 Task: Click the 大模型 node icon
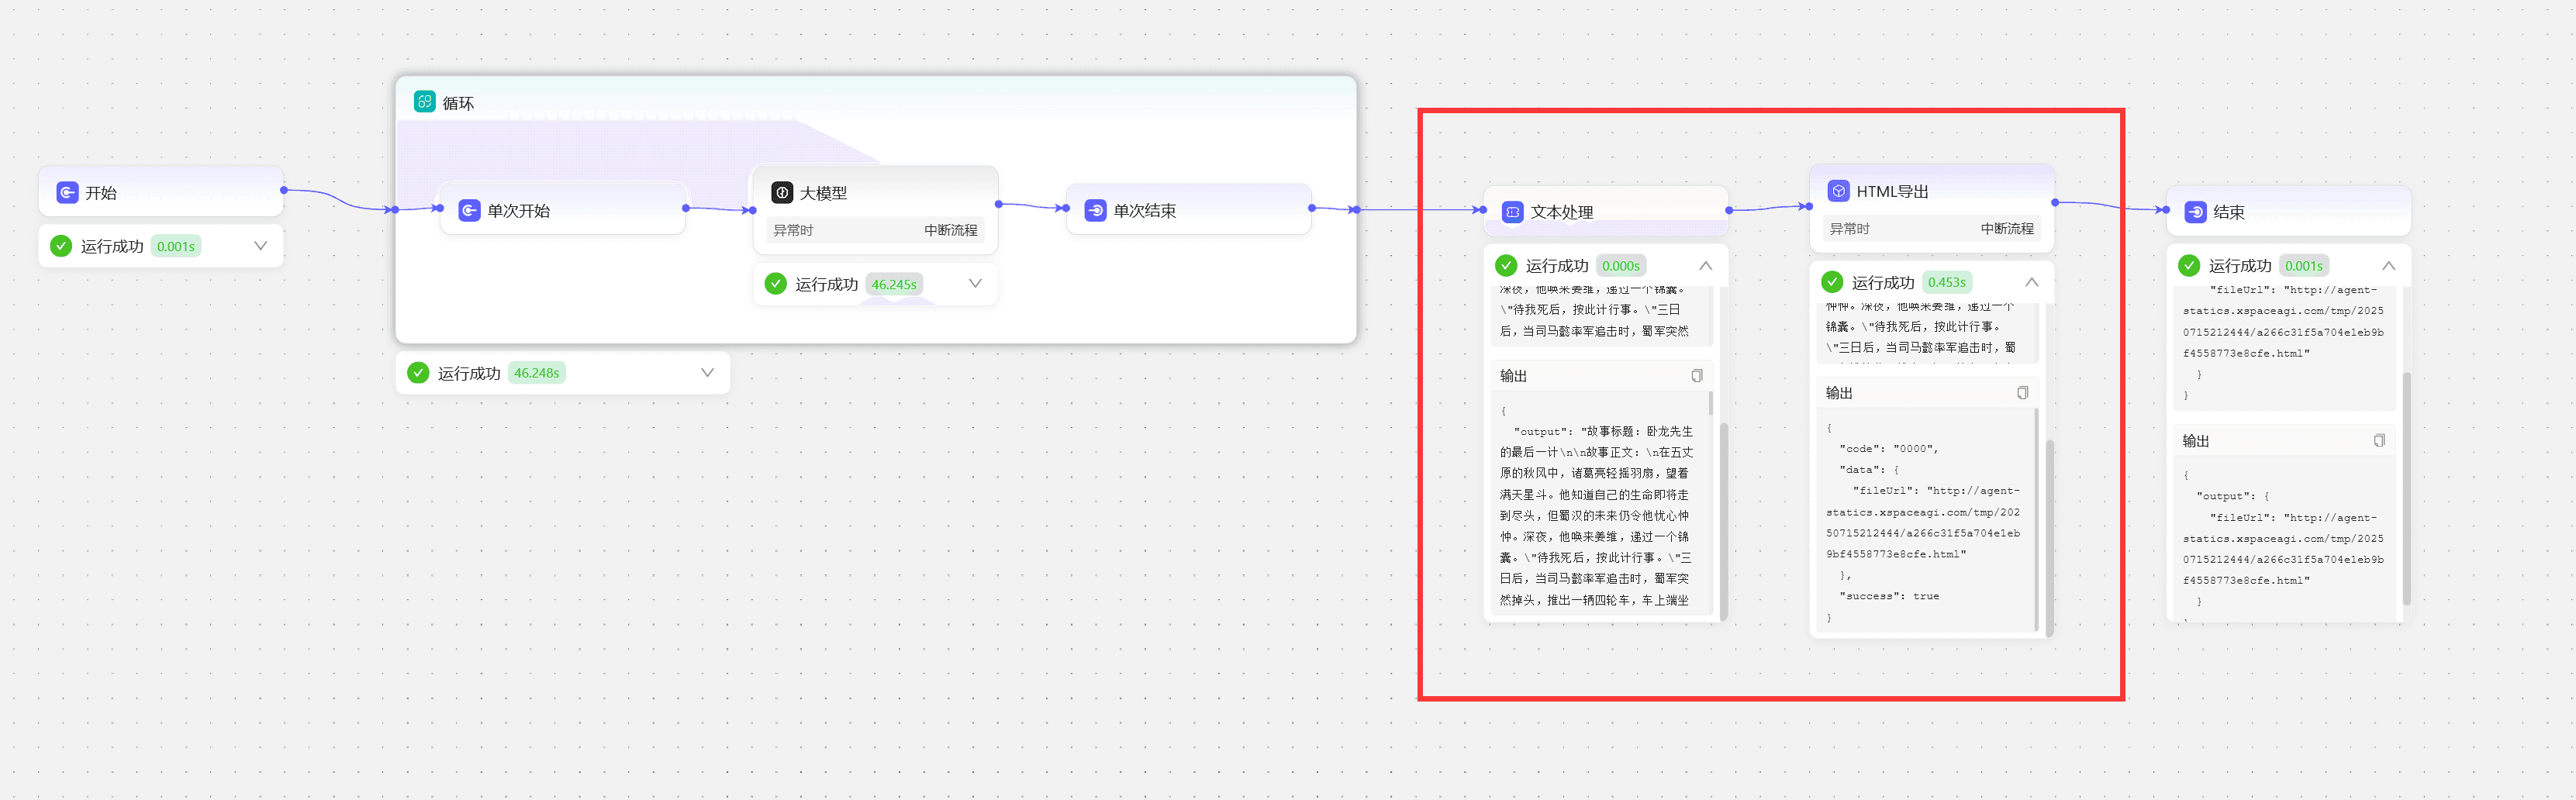[782, 192]
